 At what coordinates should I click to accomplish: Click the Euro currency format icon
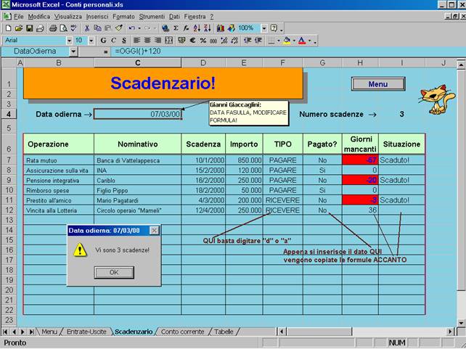(x=192, y=41)
